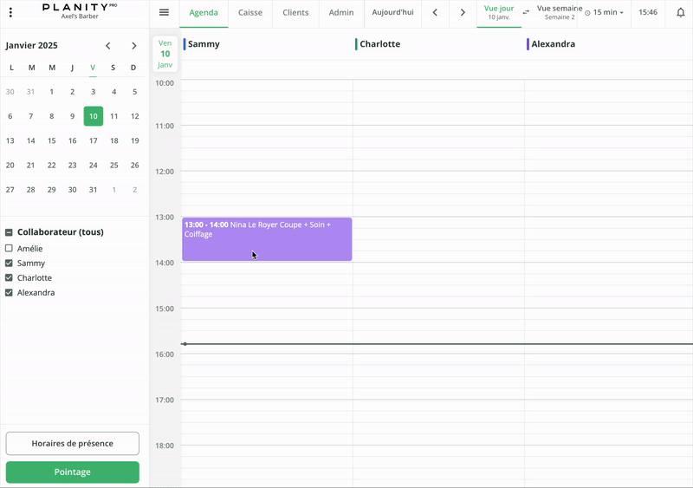This screenshot has height=488, width=693.
Task: Click Horaires de présence button
Action: point(73,443)
